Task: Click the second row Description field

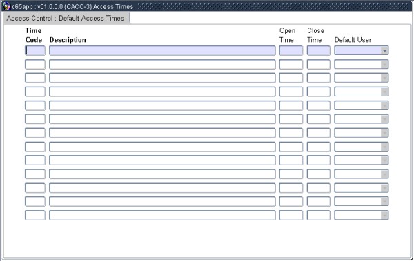Action: click(162, 64)
